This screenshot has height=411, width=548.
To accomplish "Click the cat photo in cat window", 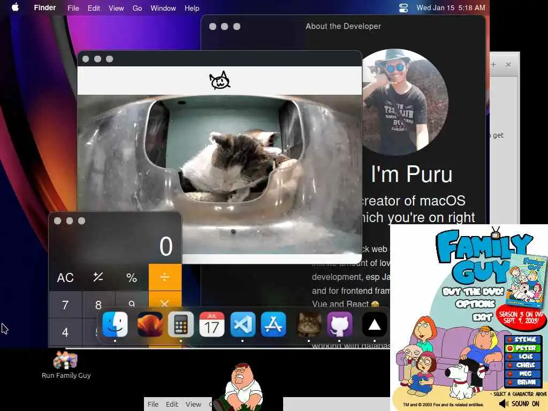I will (219, 174).
